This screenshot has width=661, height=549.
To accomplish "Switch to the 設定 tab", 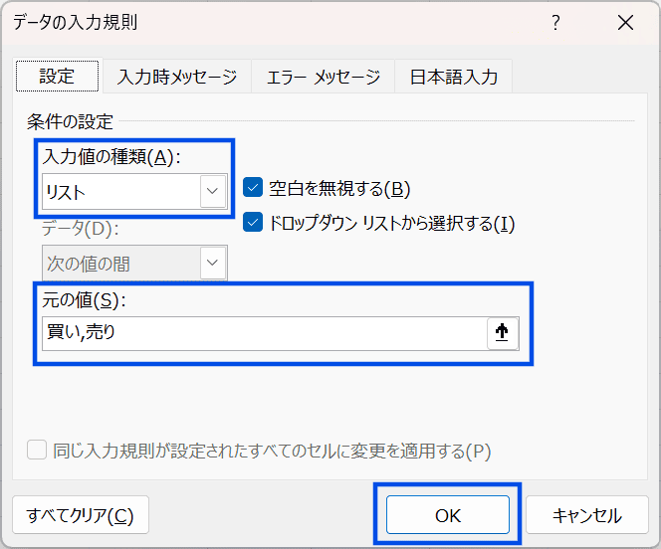I will point(57,77).
